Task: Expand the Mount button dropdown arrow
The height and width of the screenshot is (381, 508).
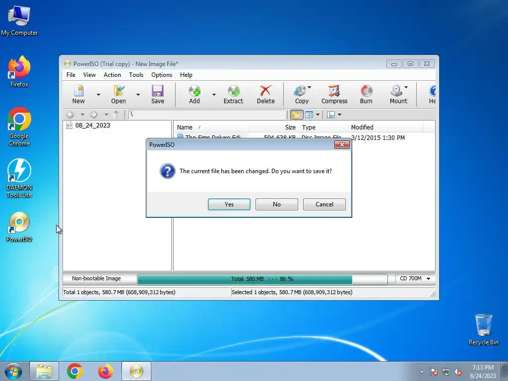Action: point(406,87)
